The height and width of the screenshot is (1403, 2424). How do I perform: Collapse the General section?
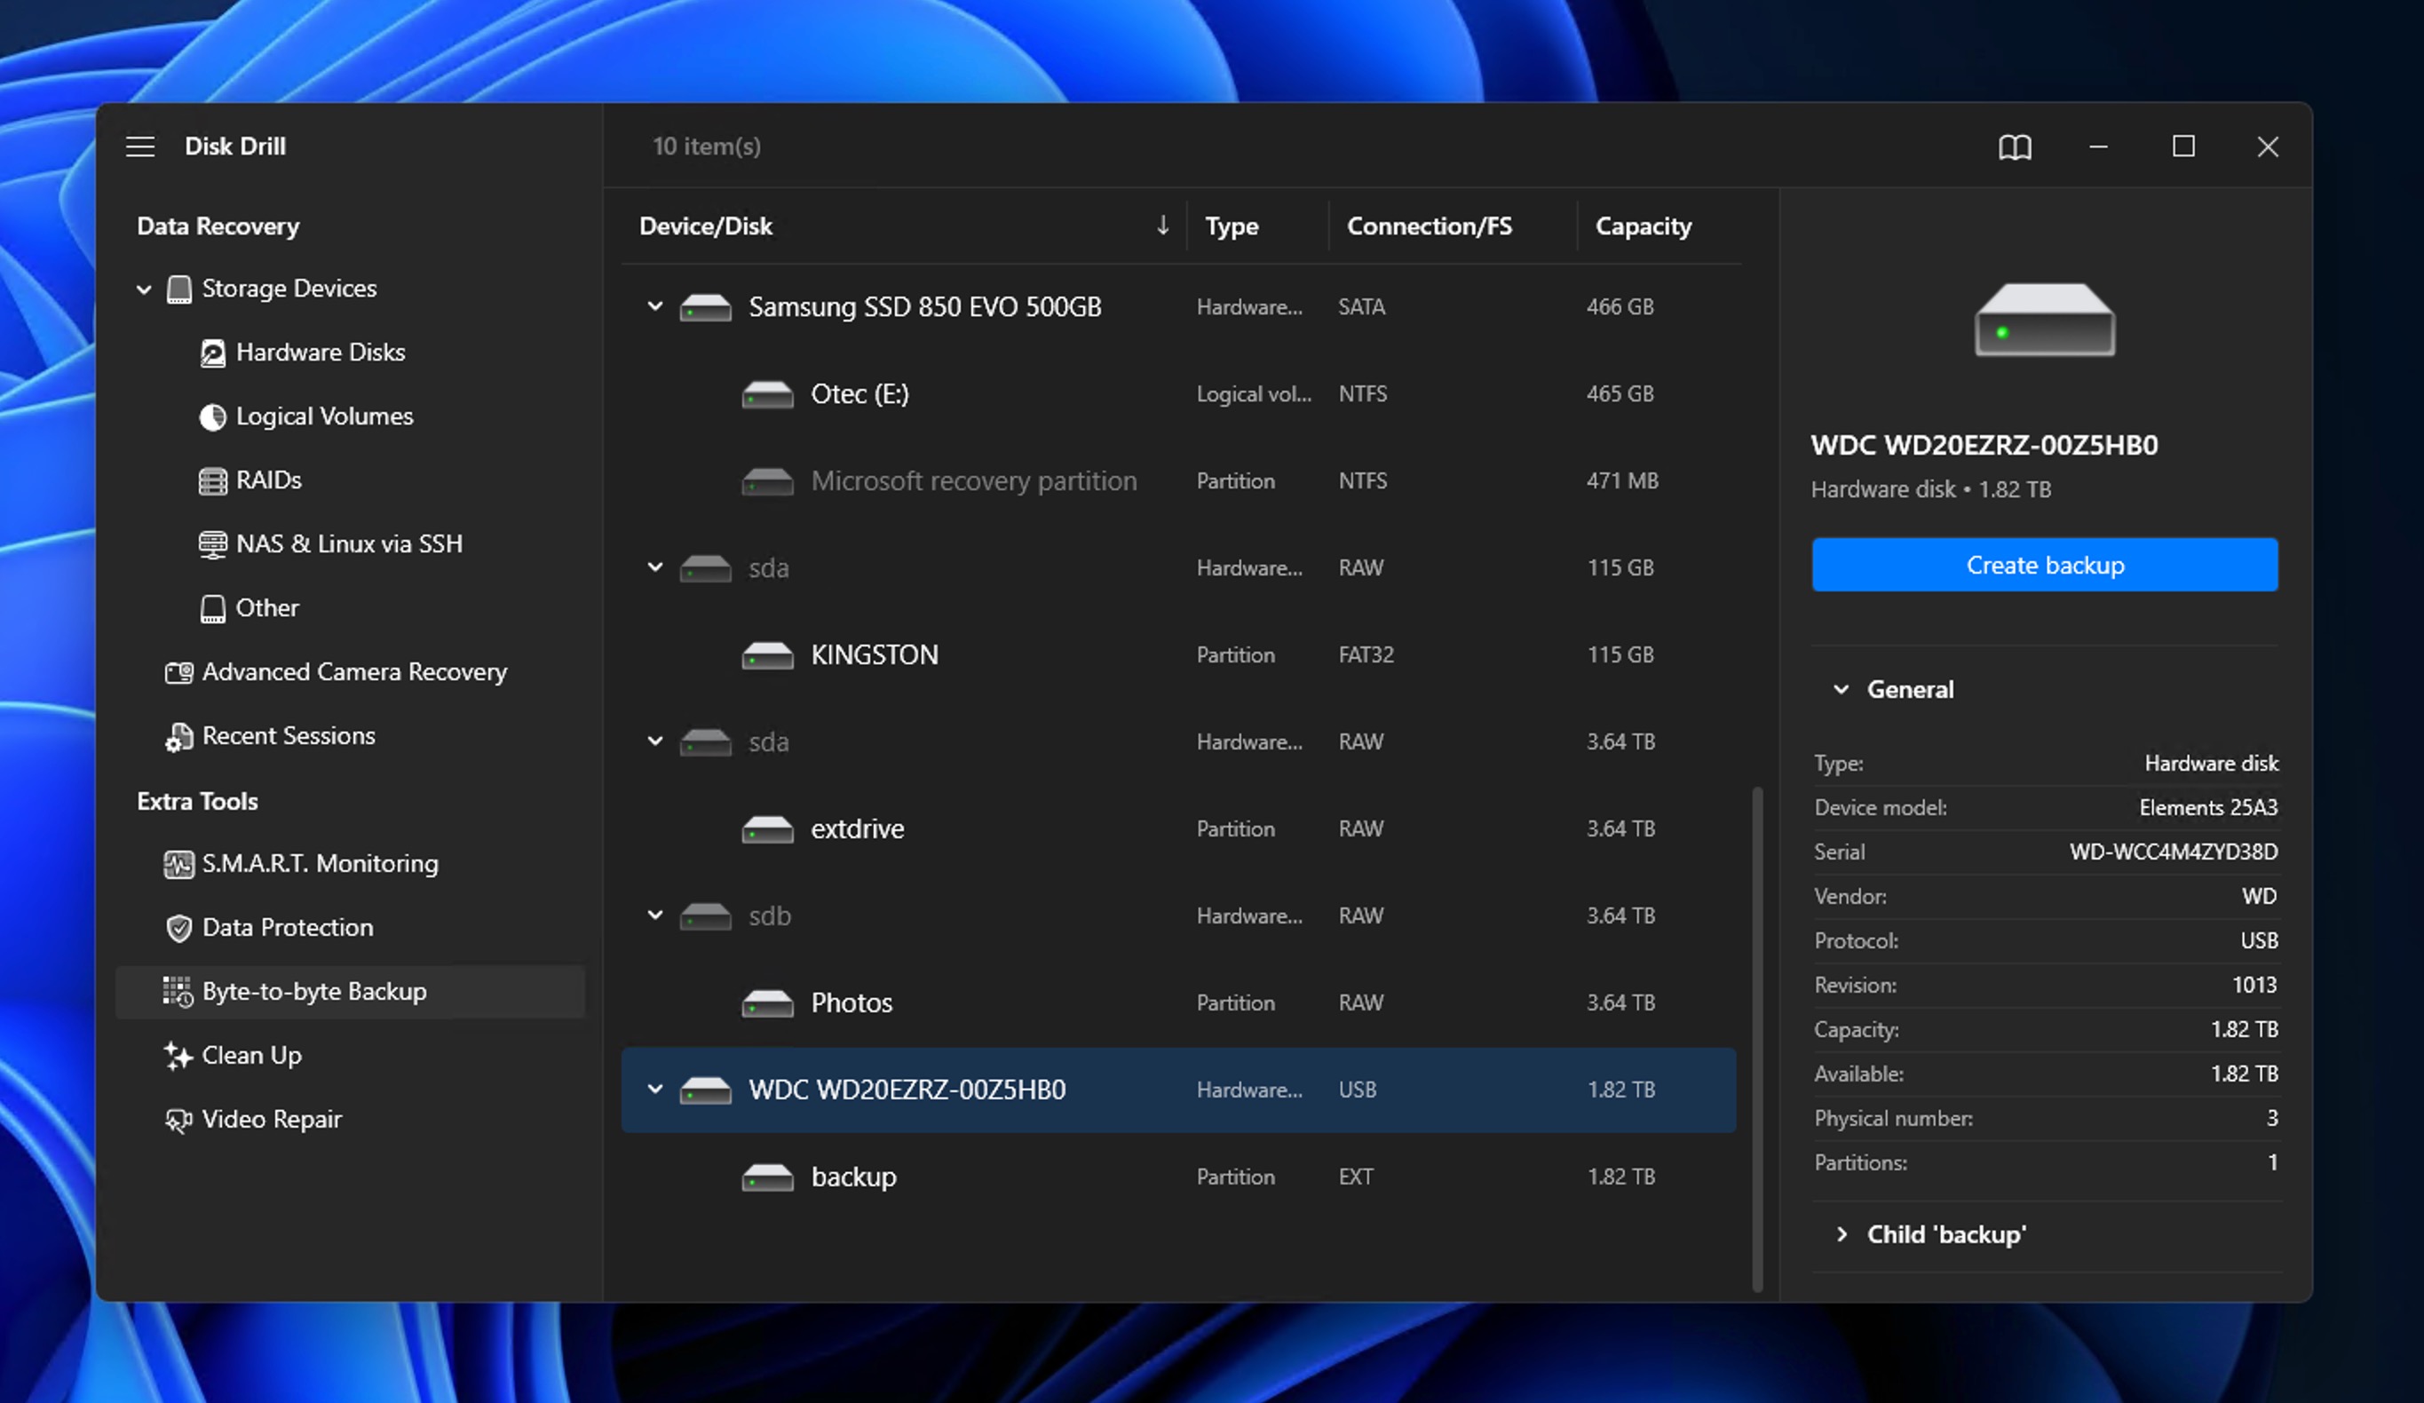point(1842,689)
